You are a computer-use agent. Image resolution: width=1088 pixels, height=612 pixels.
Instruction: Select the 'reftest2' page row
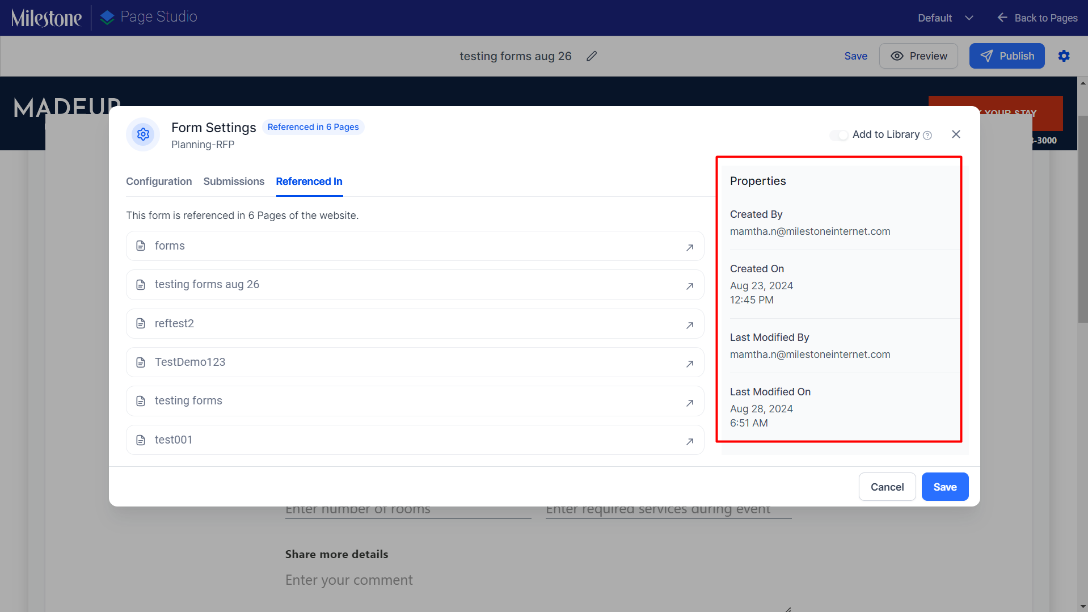(x=415, y=323)
